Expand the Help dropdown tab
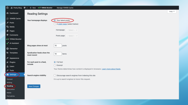Screen dimensions: 188x105 172,11
